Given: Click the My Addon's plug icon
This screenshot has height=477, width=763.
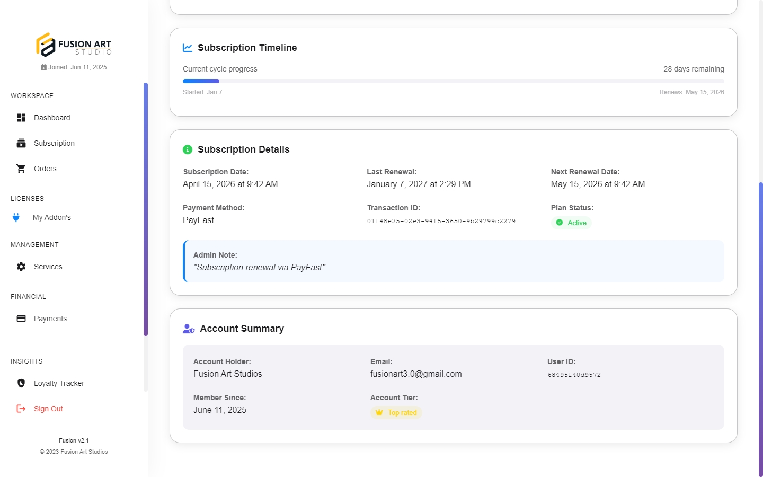Looking at the screenshot, I should [x=16, y=217].
